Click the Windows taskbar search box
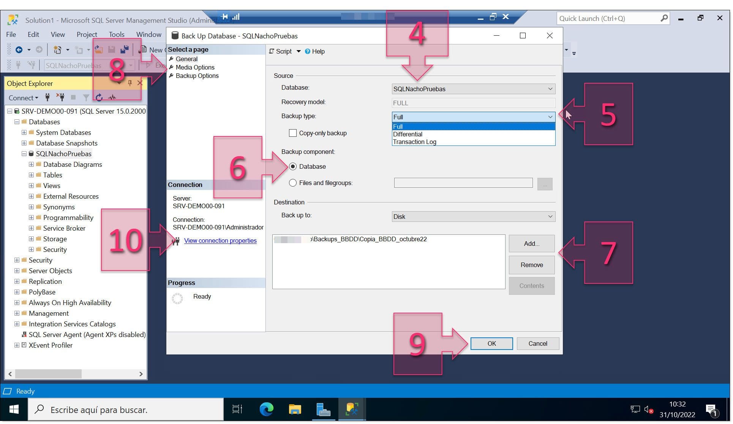733x424 pixels. point(126,409)
